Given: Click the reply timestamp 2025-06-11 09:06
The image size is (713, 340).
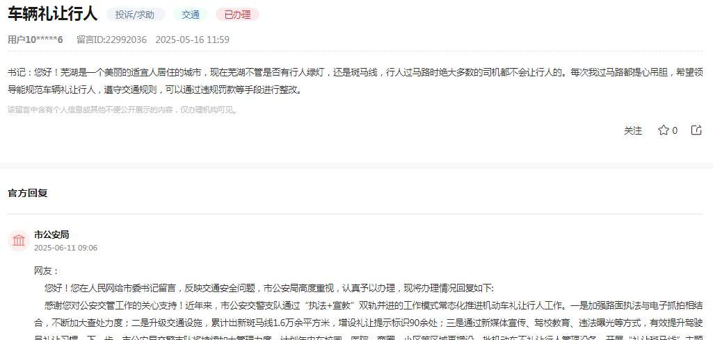Looking at the screenshot, I should point(65,248).
